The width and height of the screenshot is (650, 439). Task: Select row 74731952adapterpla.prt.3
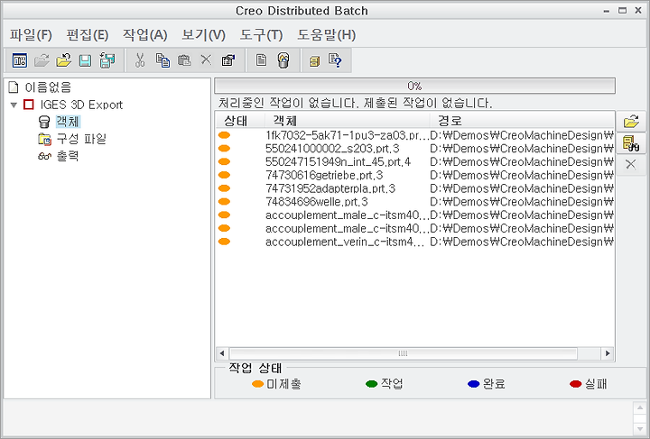414,188
